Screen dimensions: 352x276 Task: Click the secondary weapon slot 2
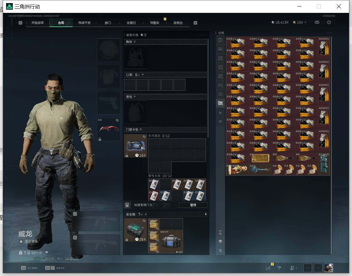pos(97,245)
